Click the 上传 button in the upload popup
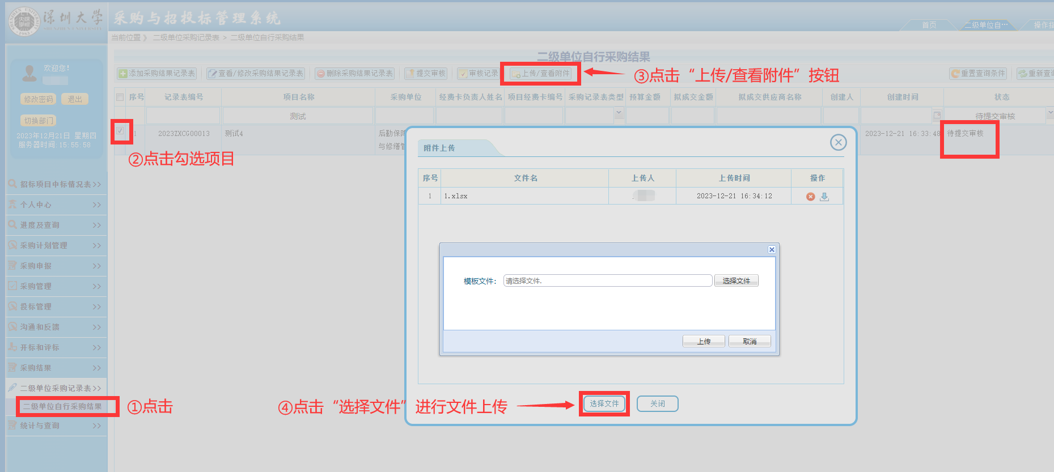The height and width of the screenshot is (472, 1054). click(704, 341)
